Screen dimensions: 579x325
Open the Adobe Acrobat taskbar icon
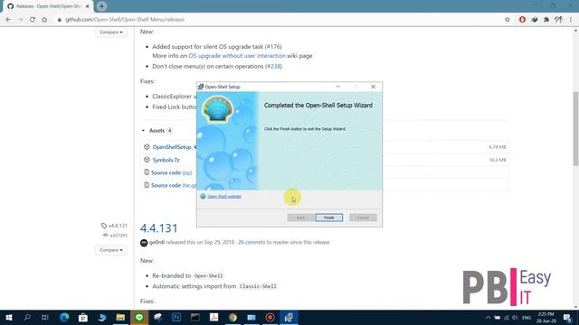tap(214, 317)
